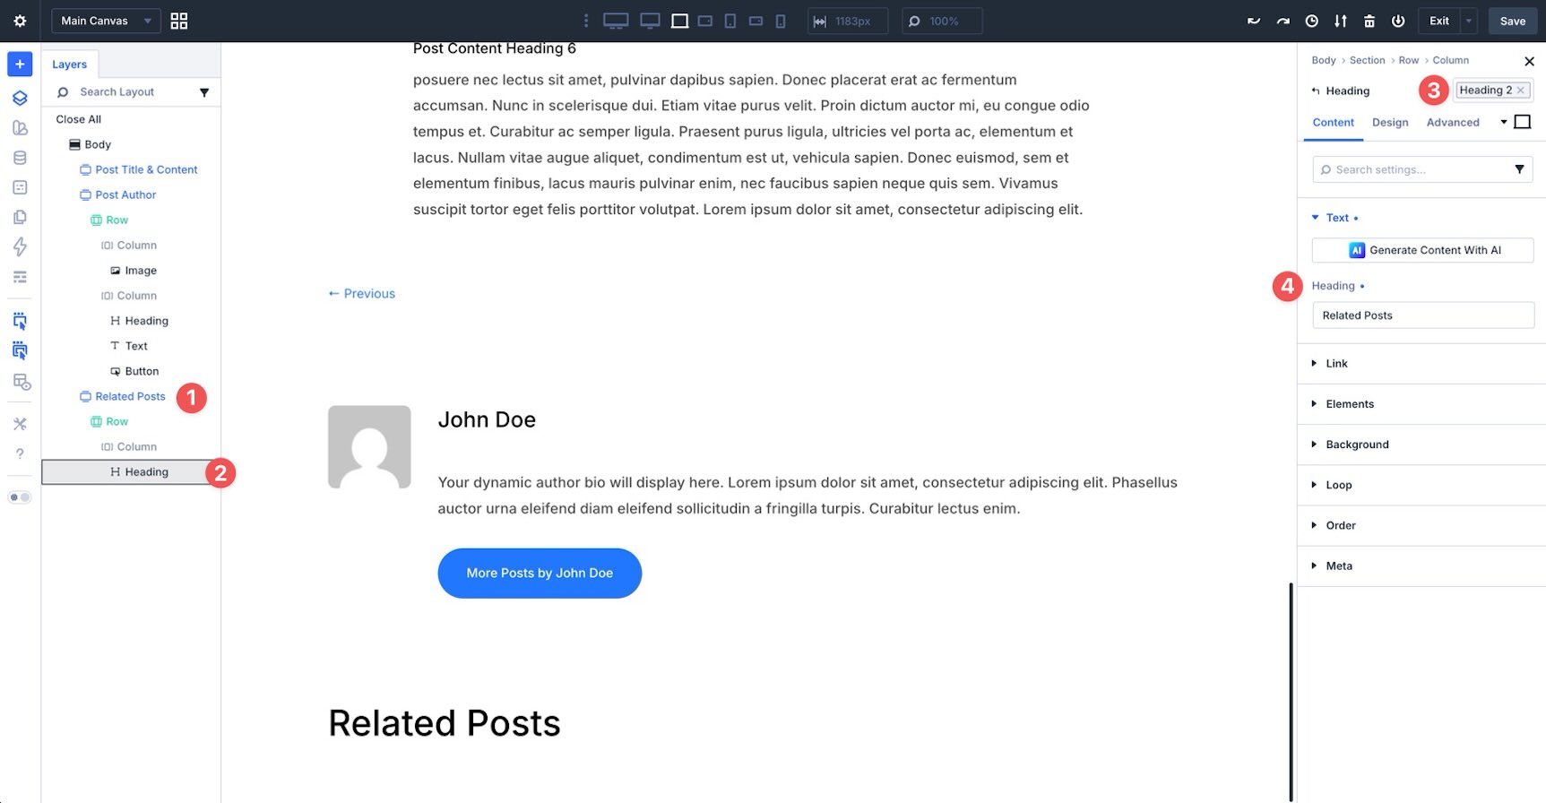This screenshot has width=1546, height=803.
Task: Click the undo arrow icon
Action: (x=1254, y=21)
